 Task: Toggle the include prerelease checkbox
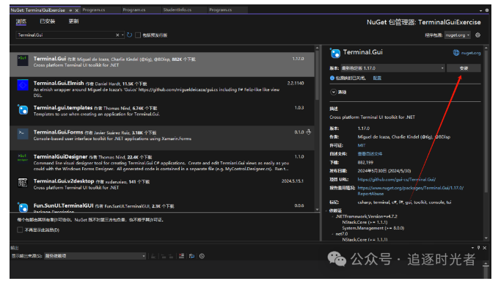point(138,35)
